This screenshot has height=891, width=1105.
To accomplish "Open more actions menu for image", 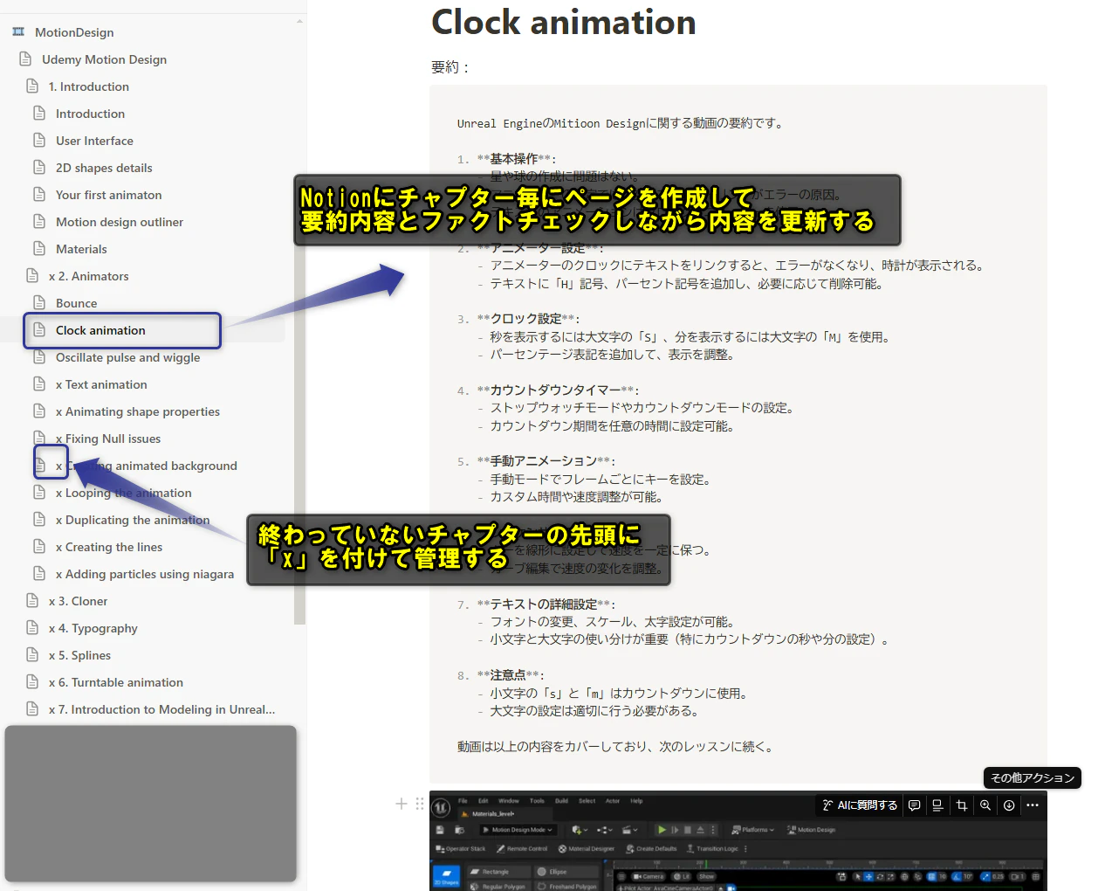I will [1033, 805].
